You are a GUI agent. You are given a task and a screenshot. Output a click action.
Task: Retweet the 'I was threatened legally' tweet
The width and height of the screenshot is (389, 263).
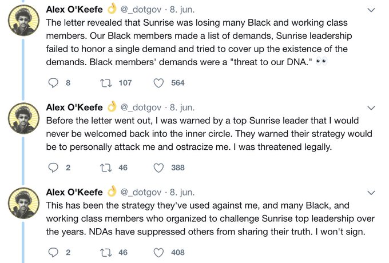106,168
